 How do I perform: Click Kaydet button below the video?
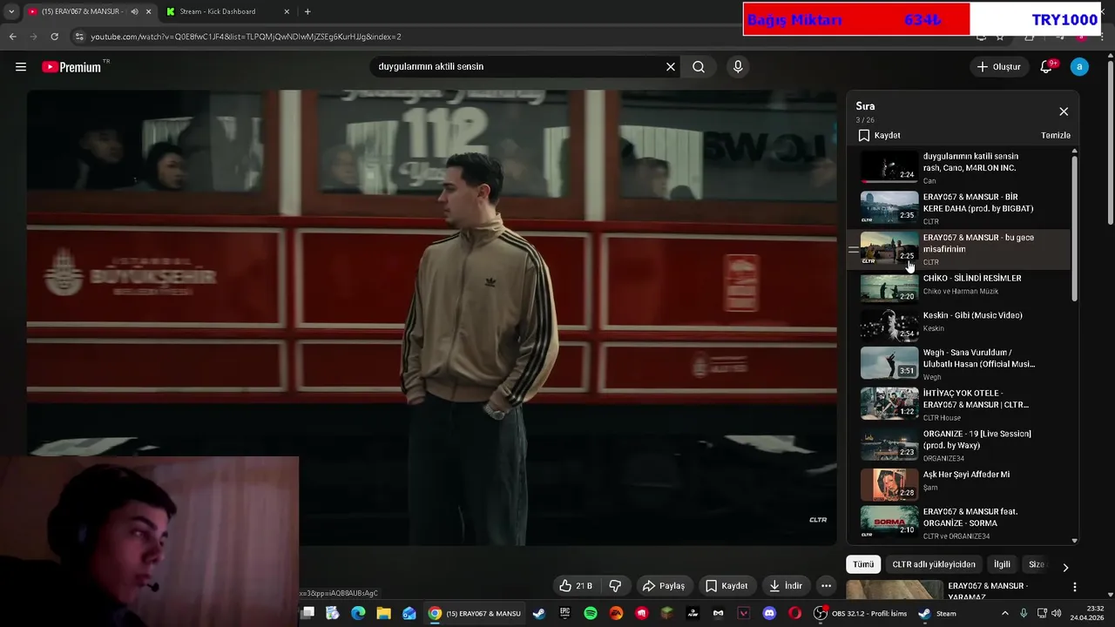coord(726,586)
